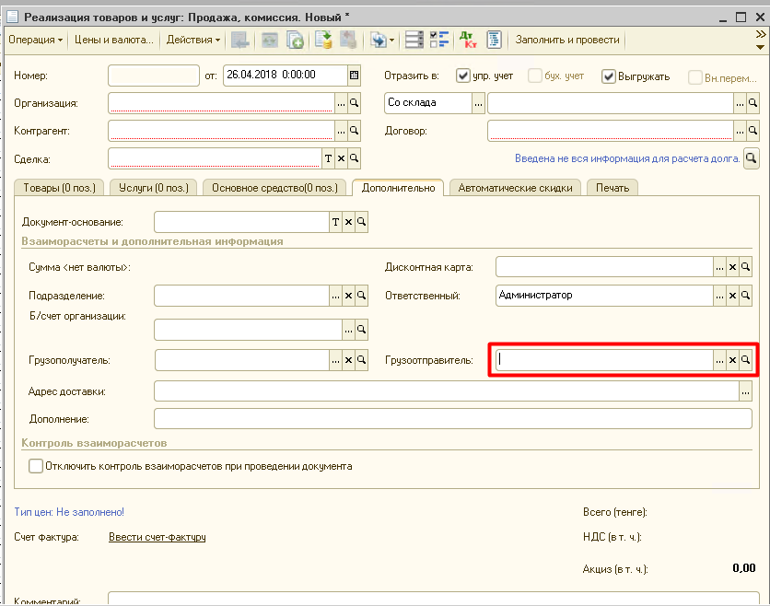
Task: Open the calendar picker beside the date field
Action: (x=355, y=76)
